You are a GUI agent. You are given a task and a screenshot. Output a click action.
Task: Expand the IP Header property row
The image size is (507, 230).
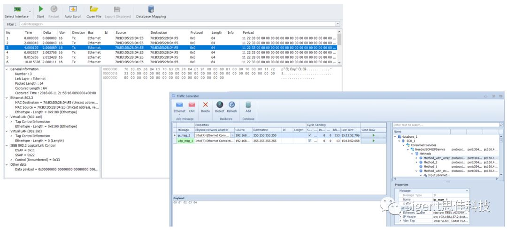(x=401, y=217)
